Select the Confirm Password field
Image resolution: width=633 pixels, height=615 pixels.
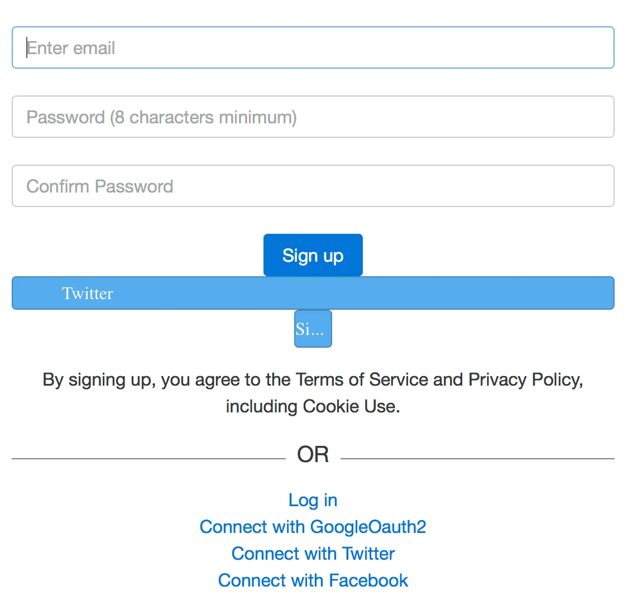coord(313,186)
